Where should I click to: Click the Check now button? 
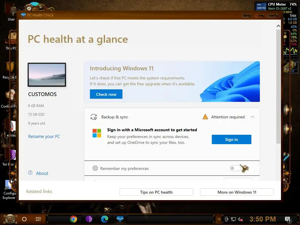coord(106,94)
